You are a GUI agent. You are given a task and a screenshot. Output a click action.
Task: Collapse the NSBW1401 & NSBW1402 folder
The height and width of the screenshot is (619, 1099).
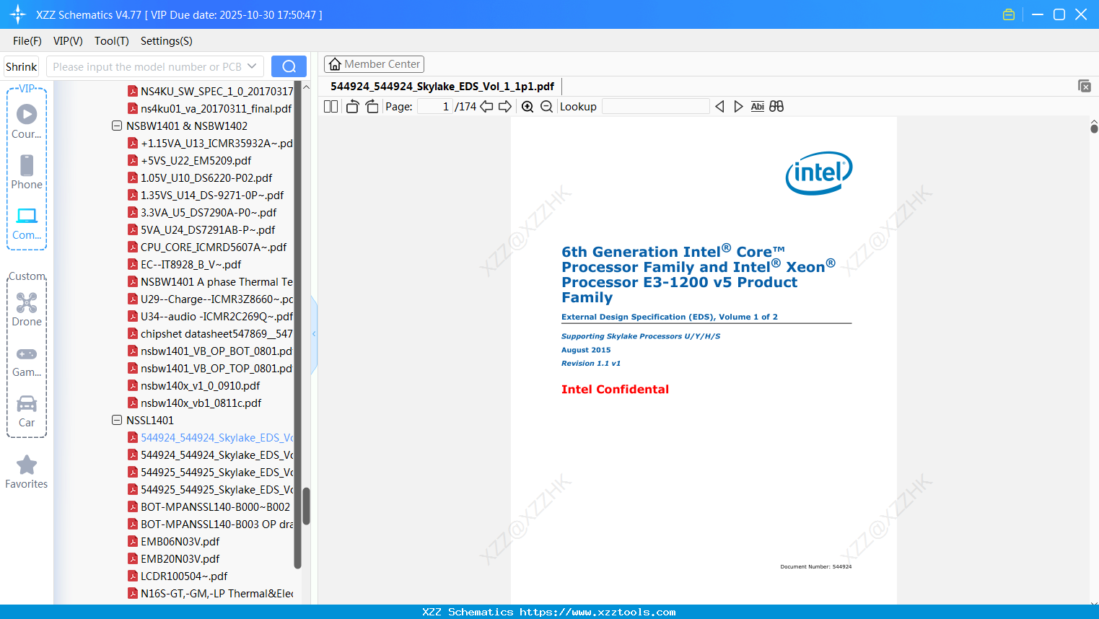click(117, 126)
